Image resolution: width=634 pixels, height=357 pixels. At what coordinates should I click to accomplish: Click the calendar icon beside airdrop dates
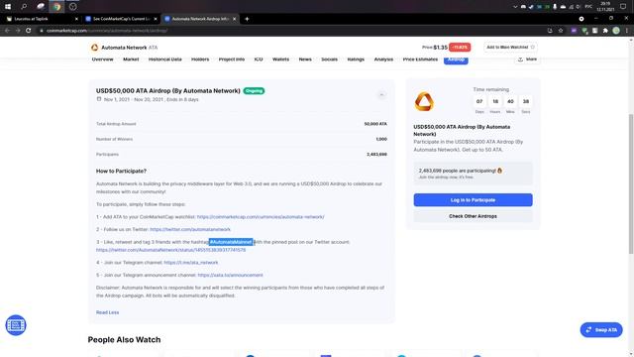[99, 99]
